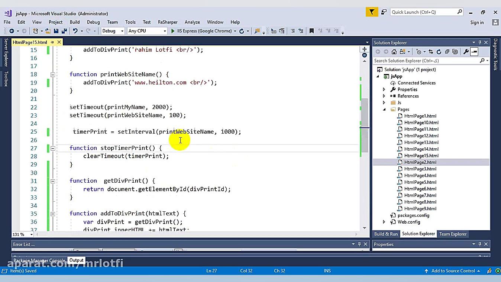Click the Collapse All icon in Solution Explorer
The width and height of the screenshot is (501, 282).
[x=447, y=52]
